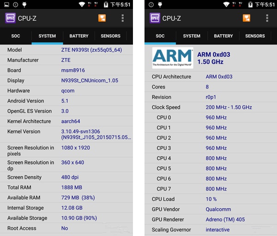Screen dimensions: 277x236
Task: Select Available Storage value 10.90 GB (90%)
Action: click(x=79, y=218)
